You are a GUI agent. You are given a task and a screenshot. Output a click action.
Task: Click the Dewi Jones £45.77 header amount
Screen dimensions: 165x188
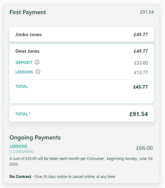141,51
